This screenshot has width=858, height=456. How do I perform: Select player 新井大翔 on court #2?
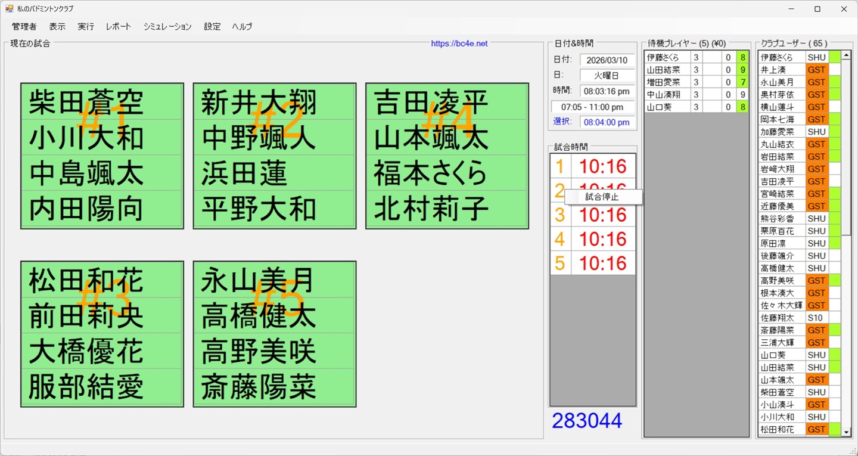pyautogui.click(x=275, y=102)
